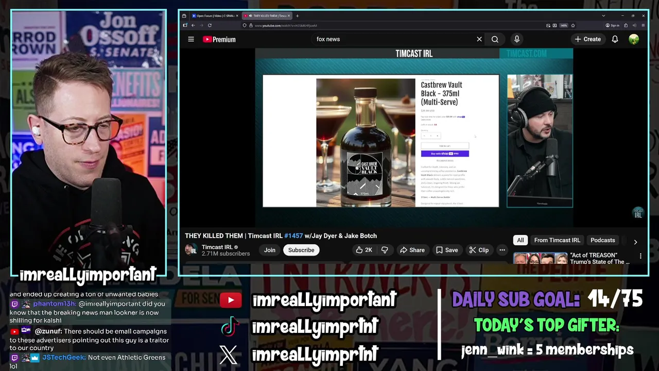Reset the 140% zoom level badge
659x371 pixels.
pos(564,25)
